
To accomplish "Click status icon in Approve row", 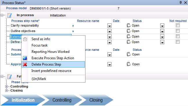I will [129, 64].
